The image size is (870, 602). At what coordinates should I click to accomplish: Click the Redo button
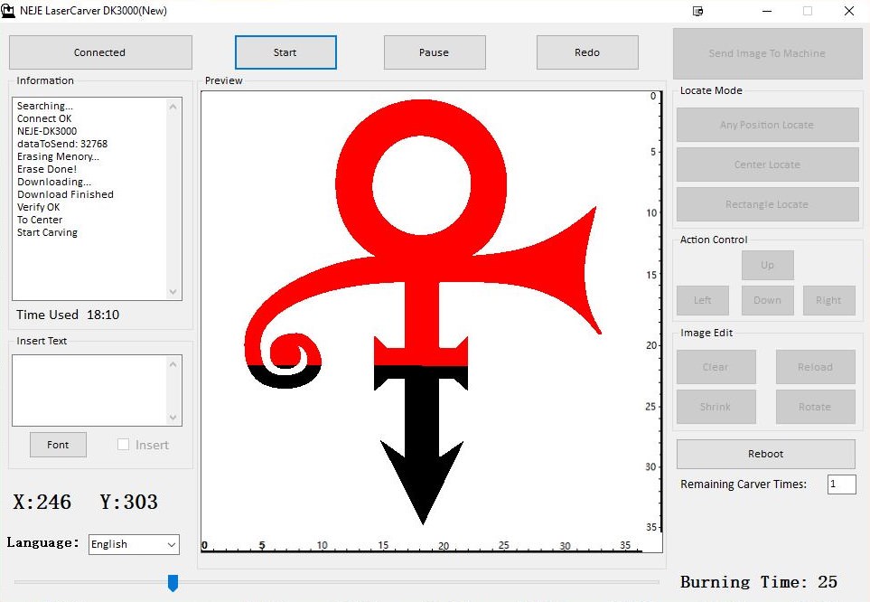(587, 52)
